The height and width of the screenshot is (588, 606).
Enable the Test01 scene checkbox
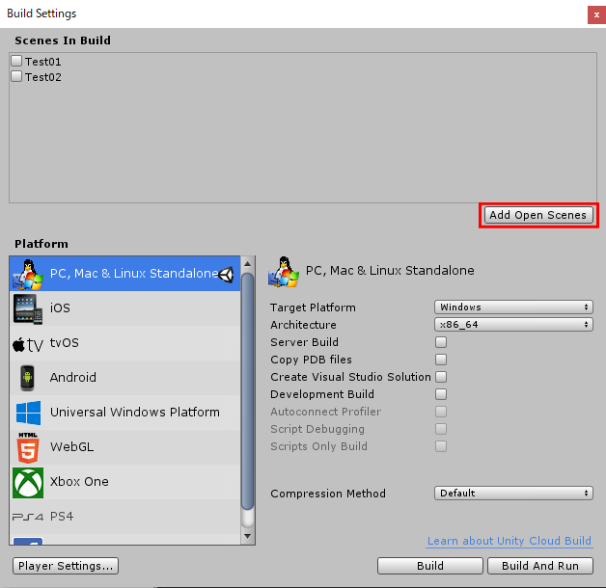16,61
